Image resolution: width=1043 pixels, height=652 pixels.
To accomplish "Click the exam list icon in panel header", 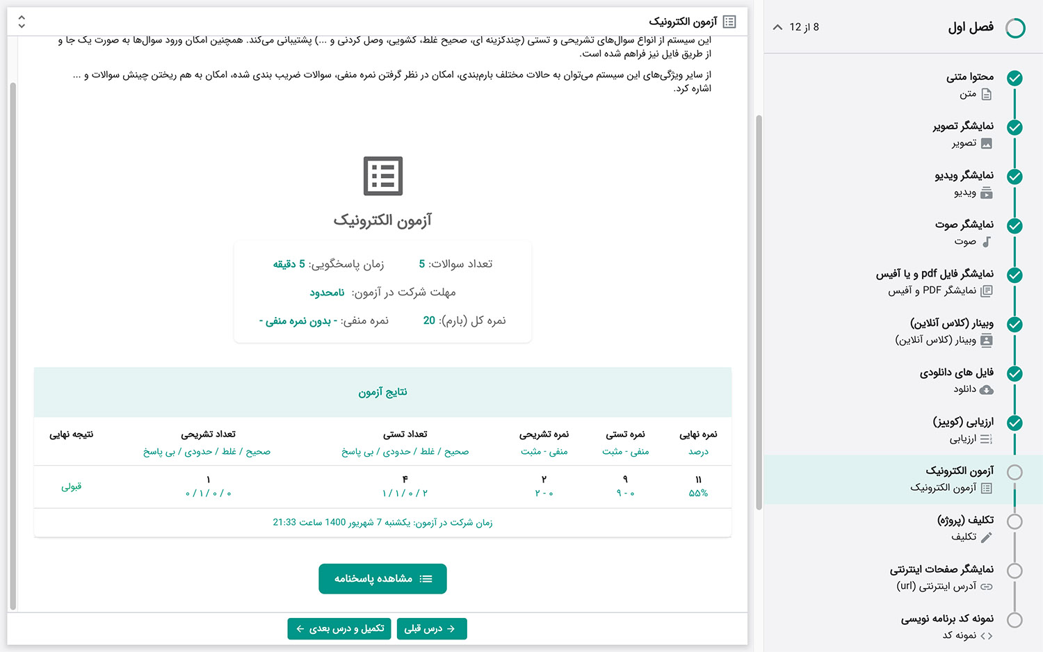I will [x=729, y=22].
